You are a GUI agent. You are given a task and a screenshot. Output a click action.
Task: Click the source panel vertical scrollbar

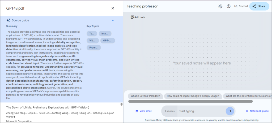(121, 104)
